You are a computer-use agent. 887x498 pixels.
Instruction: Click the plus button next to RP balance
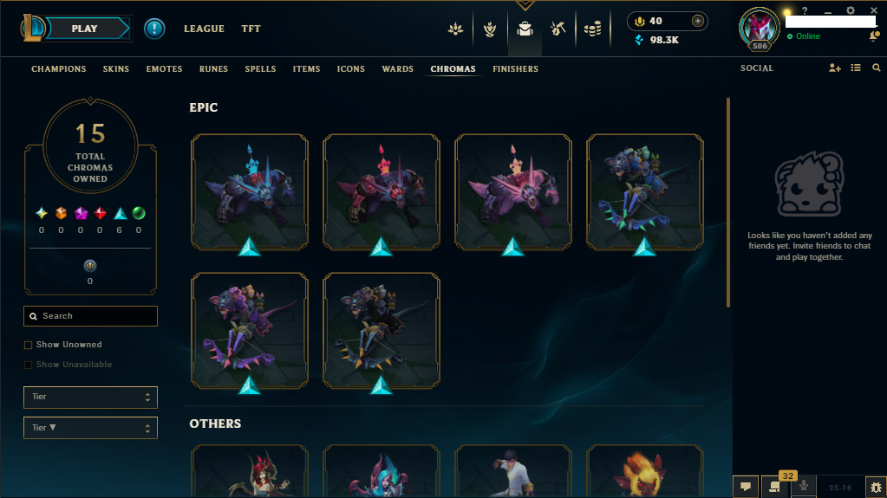697,21
